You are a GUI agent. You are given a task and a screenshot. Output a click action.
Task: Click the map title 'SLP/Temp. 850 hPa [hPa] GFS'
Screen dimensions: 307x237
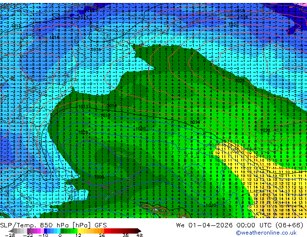pos(53,225)
